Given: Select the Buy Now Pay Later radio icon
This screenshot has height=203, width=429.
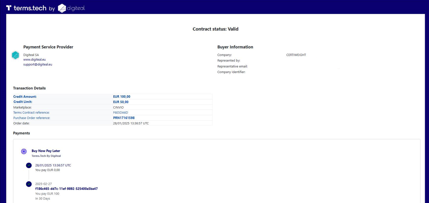Looking at the screenshot, I should [24, 151].
